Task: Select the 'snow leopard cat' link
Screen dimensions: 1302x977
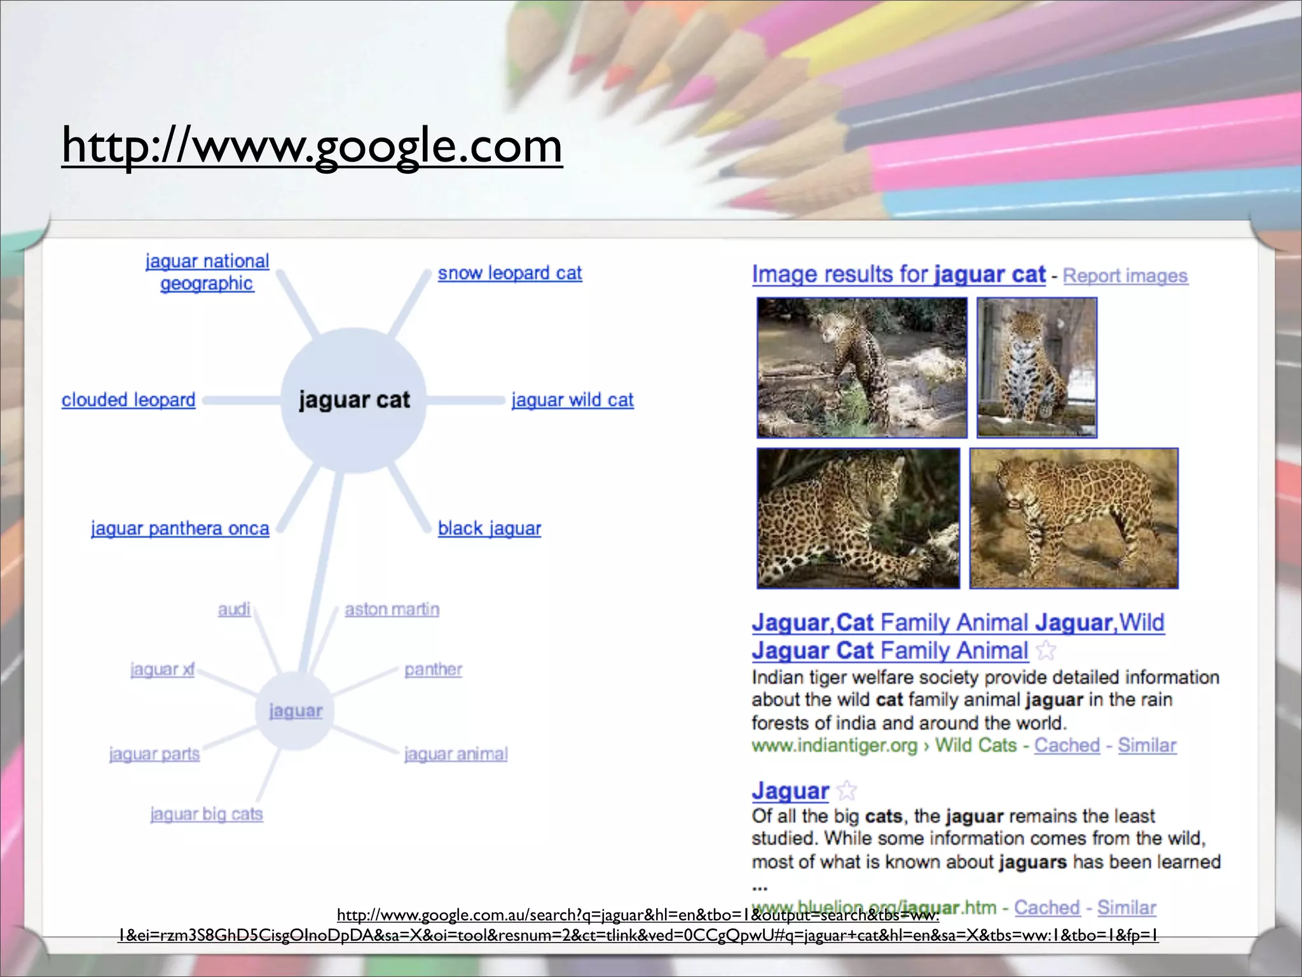Action: [510, 274]
